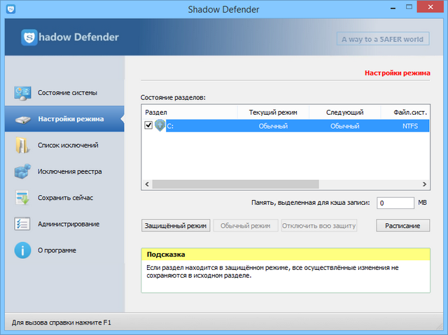
Task: Open the Администрирование section
Action: [x=69, y=224]
